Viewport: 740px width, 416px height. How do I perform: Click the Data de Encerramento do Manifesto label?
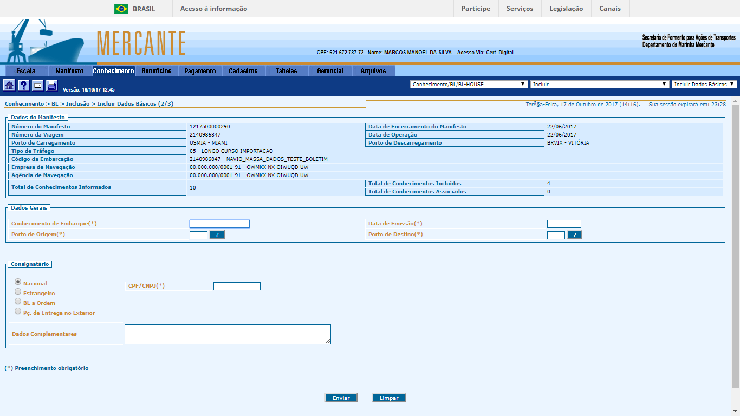click(417, 127)
